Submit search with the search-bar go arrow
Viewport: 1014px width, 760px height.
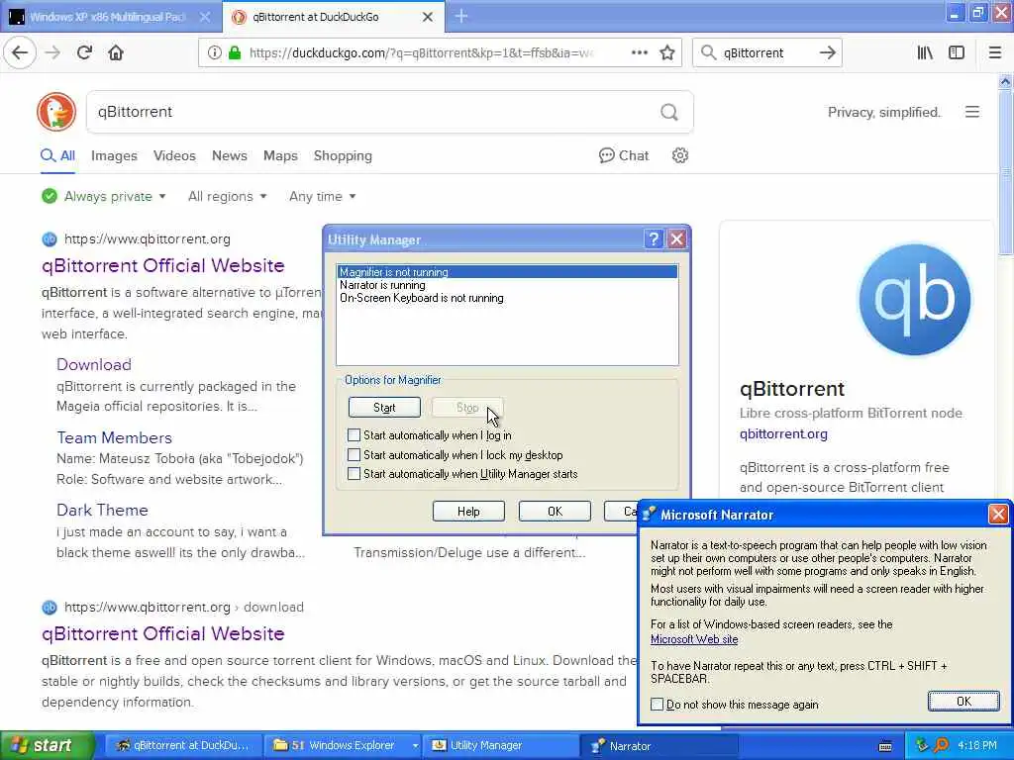point(827,52)
